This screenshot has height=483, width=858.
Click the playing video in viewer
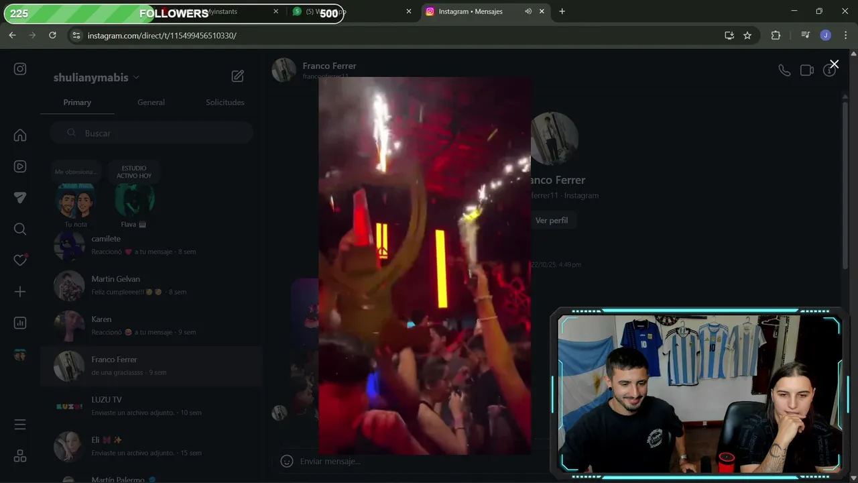[x=425, y=266]
